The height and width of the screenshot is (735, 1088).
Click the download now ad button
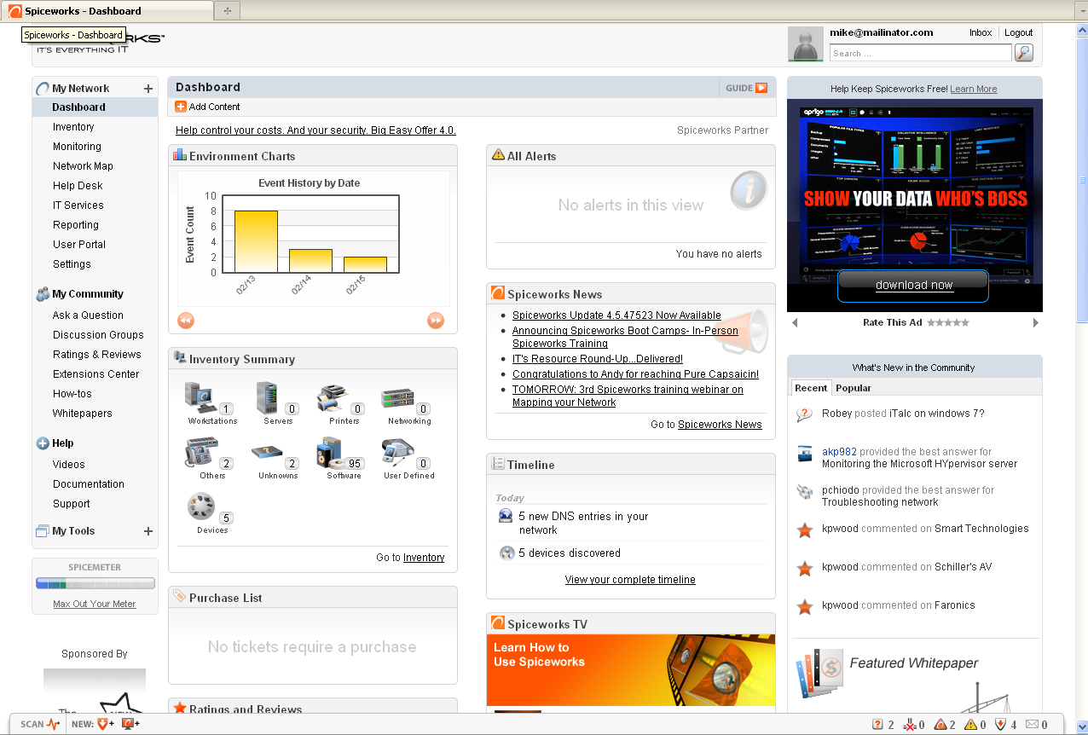(913, 286)
